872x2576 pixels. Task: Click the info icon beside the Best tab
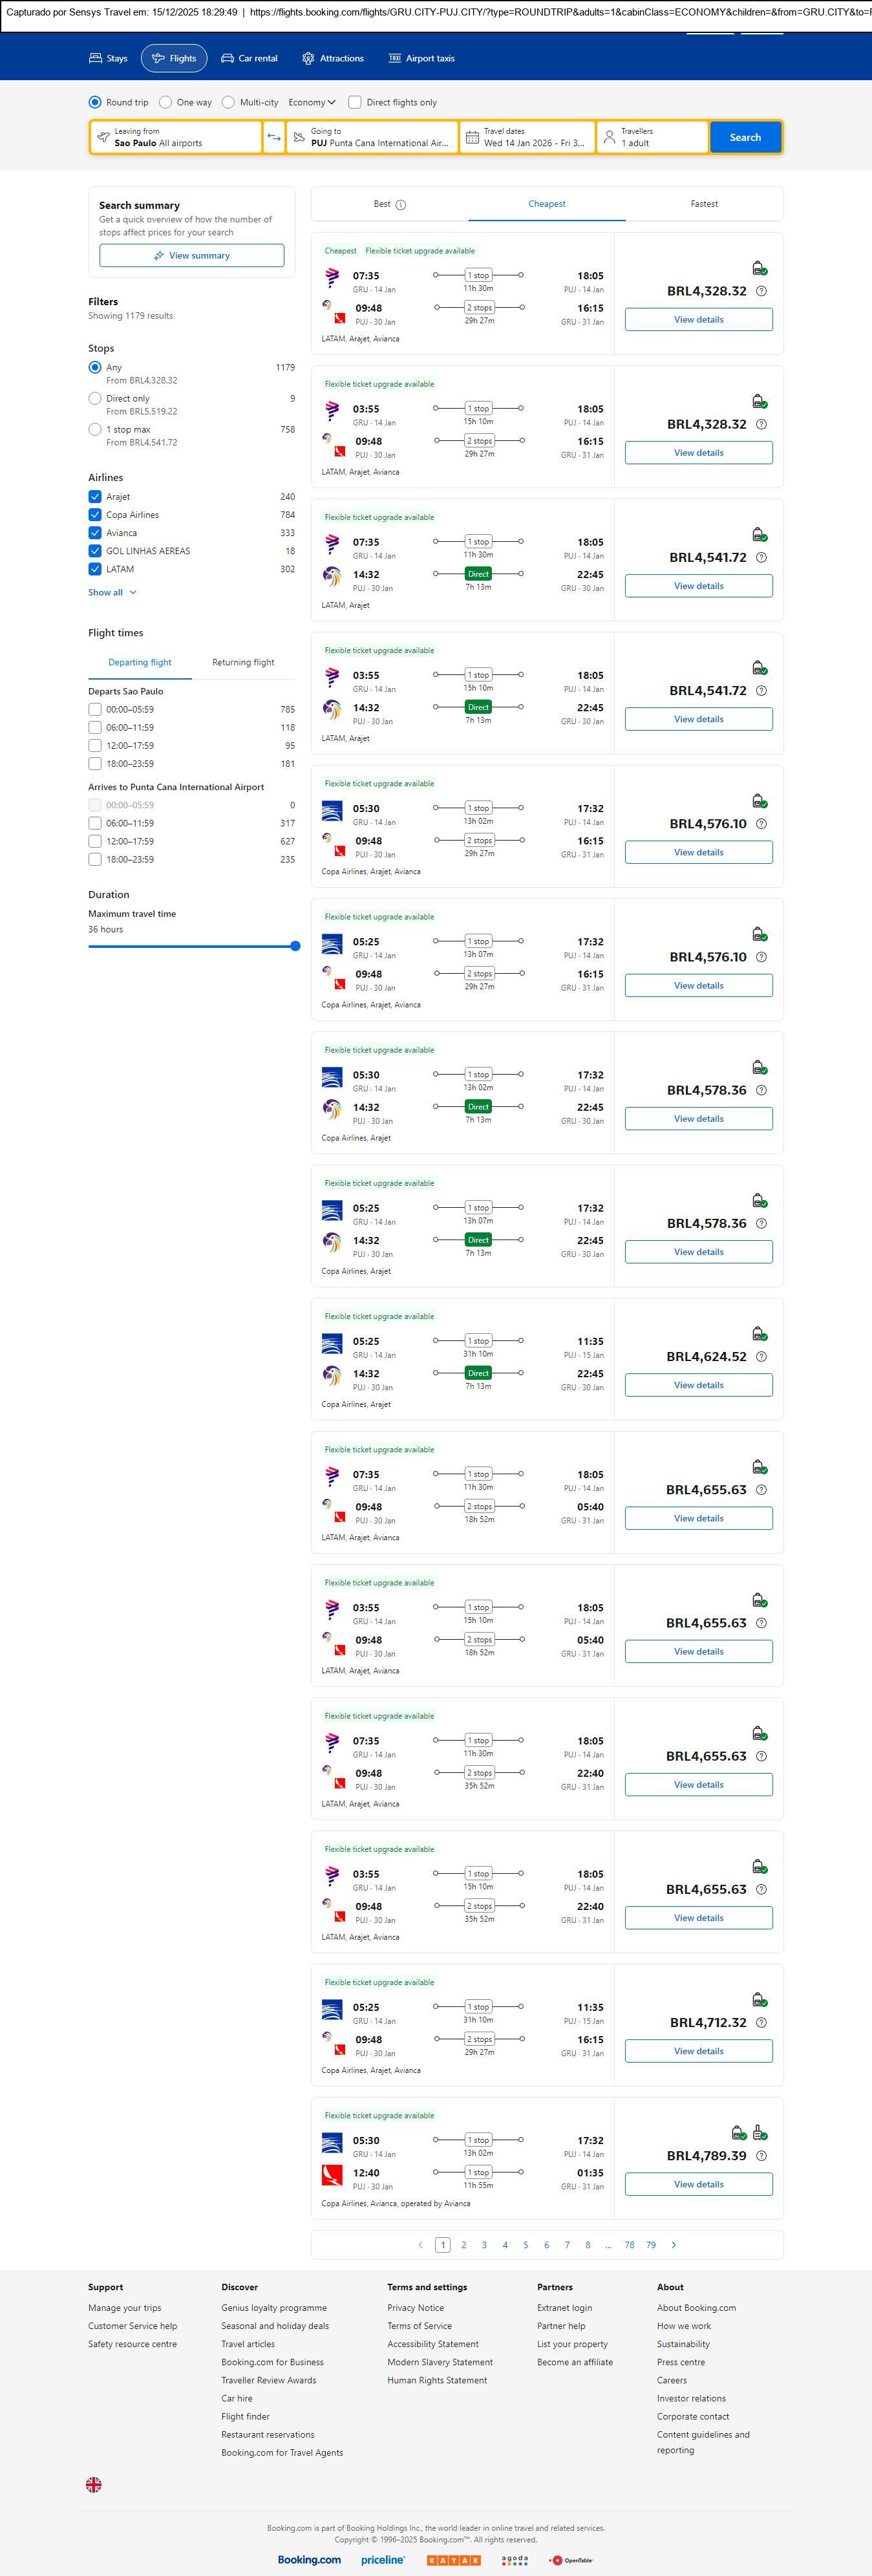pyautogui.click(x=401, y=205)
